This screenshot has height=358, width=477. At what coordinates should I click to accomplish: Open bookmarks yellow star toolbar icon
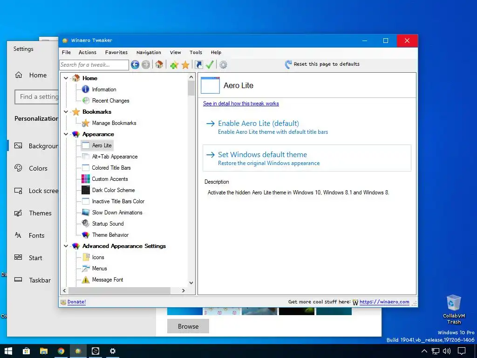click(x=185, y=64)
